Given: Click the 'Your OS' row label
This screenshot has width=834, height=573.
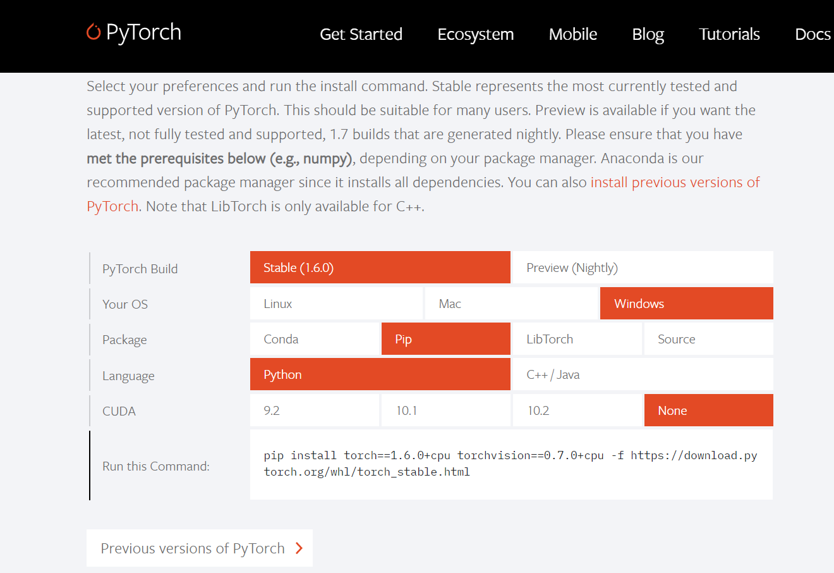Looking at the screenshot, I should click(125, 304).
